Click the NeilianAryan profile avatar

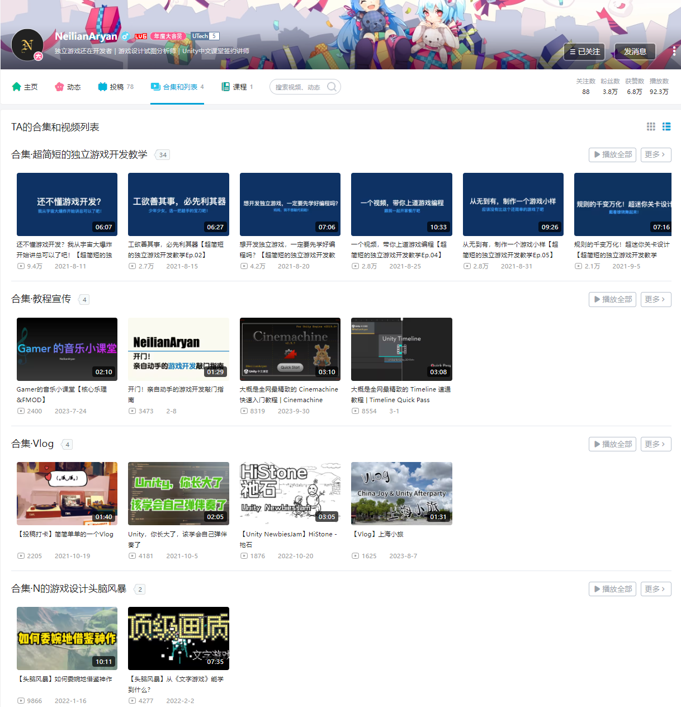click(x=27, y=45)
